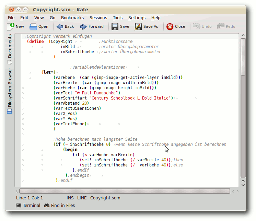Click gimp-image-width in the code
The width and height of the screenshot is (256, 221).
116,83
